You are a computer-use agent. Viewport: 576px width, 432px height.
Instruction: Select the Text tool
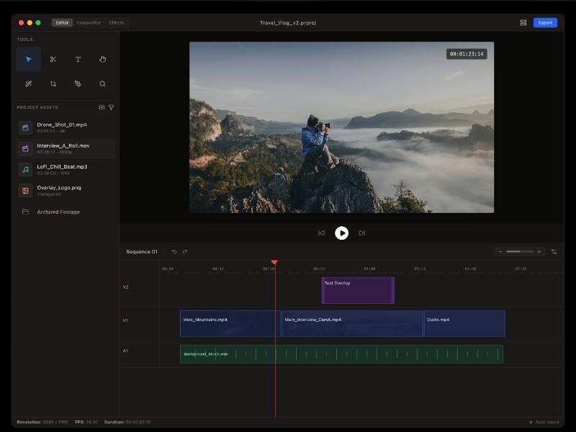(78, 59)
